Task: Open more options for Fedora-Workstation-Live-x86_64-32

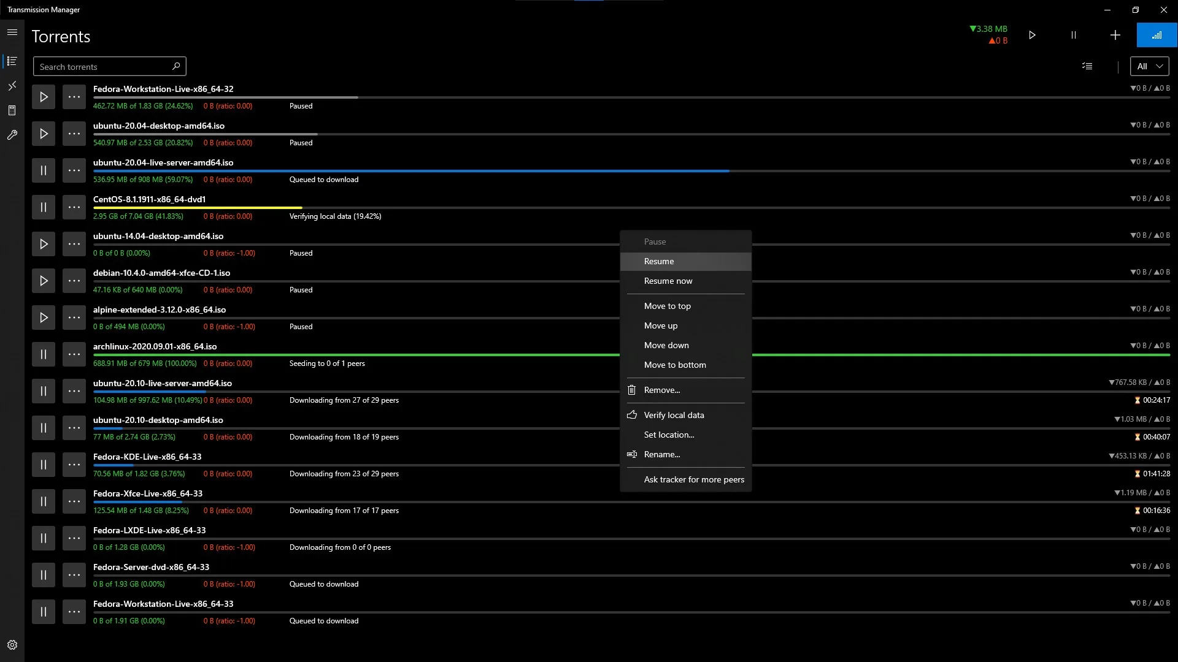Action: coord(74,97)
